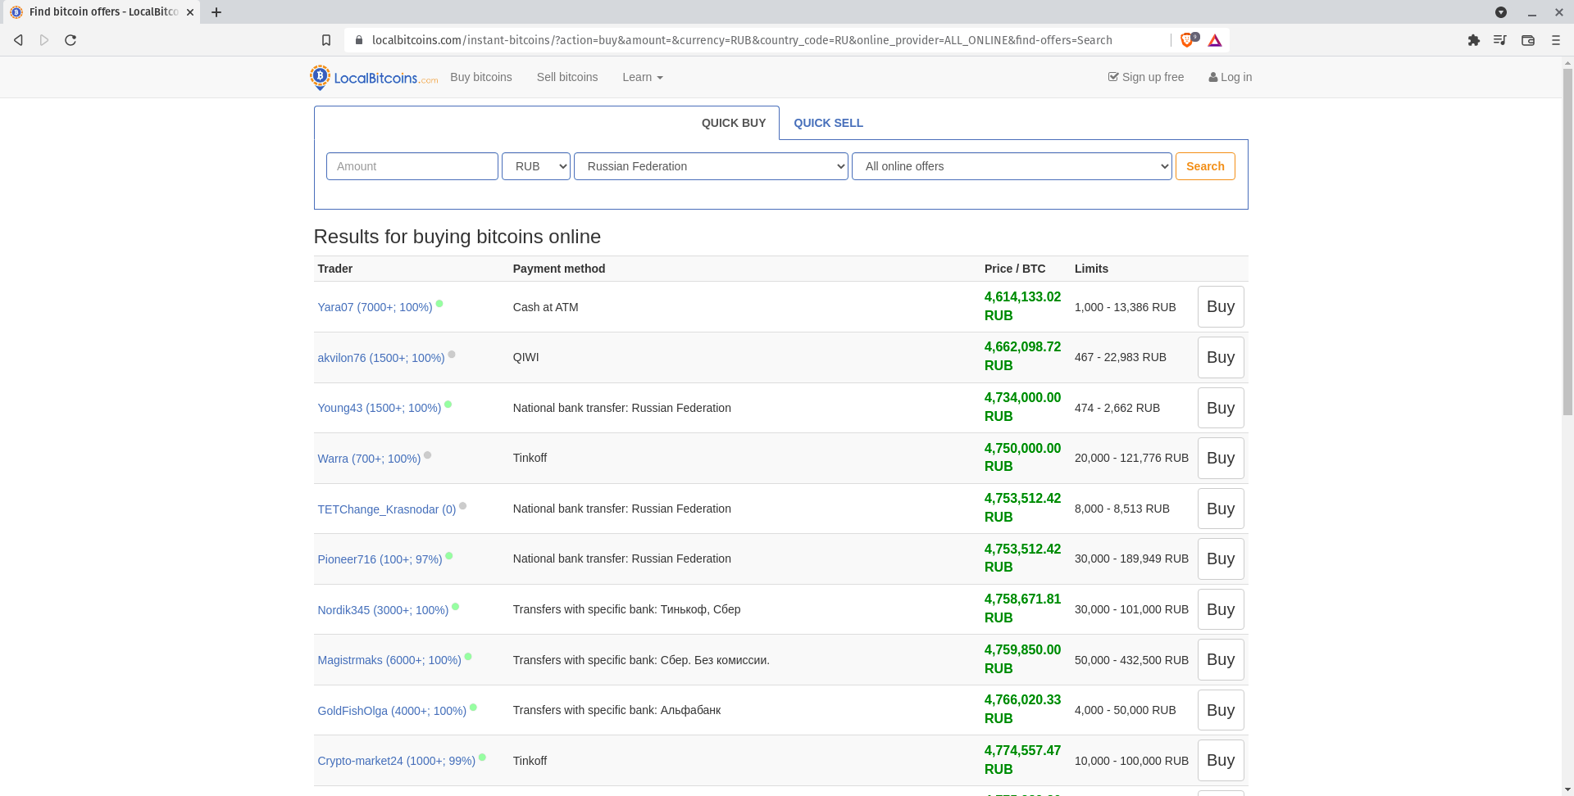Click the 4,662,098.72 RUB price
1574x796 pixels.
1022,356
